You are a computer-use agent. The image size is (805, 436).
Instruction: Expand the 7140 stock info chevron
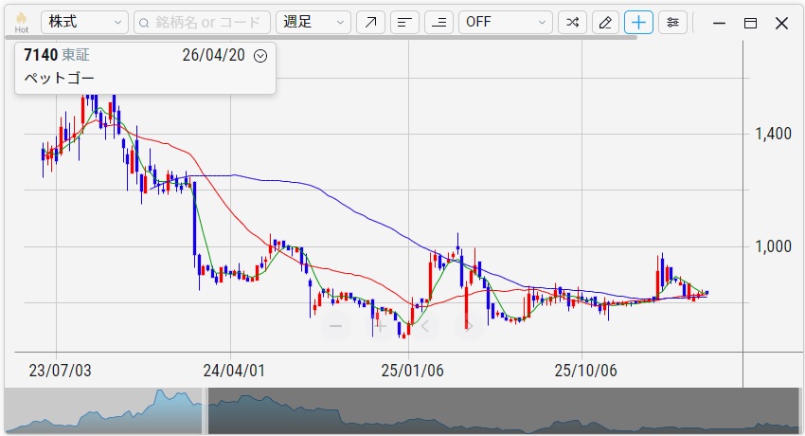[x=261, y=55]
